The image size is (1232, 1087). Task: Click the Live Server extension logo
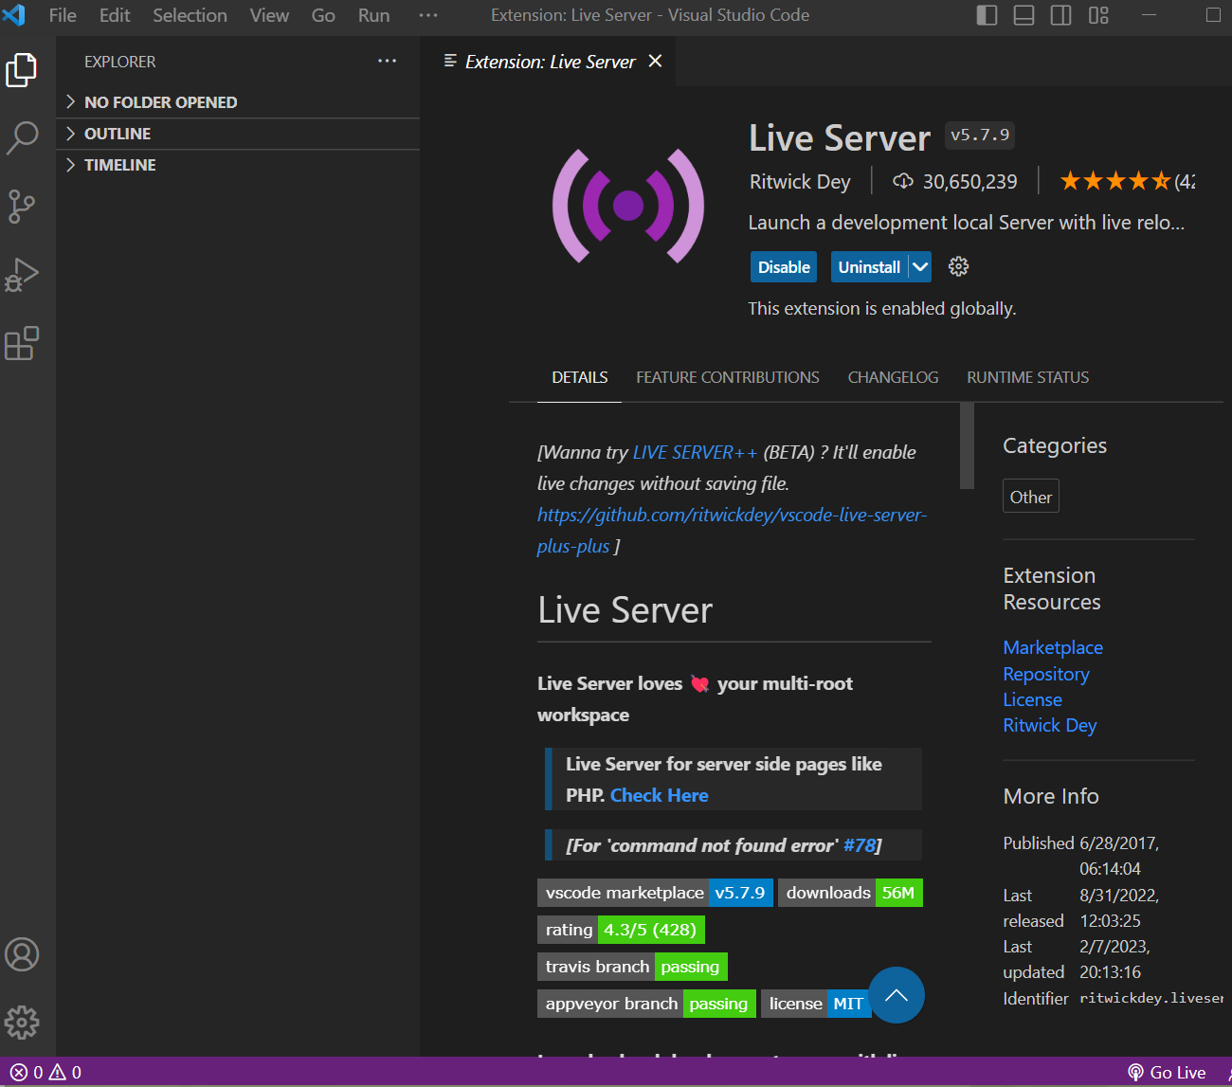(x=628, y=205)
